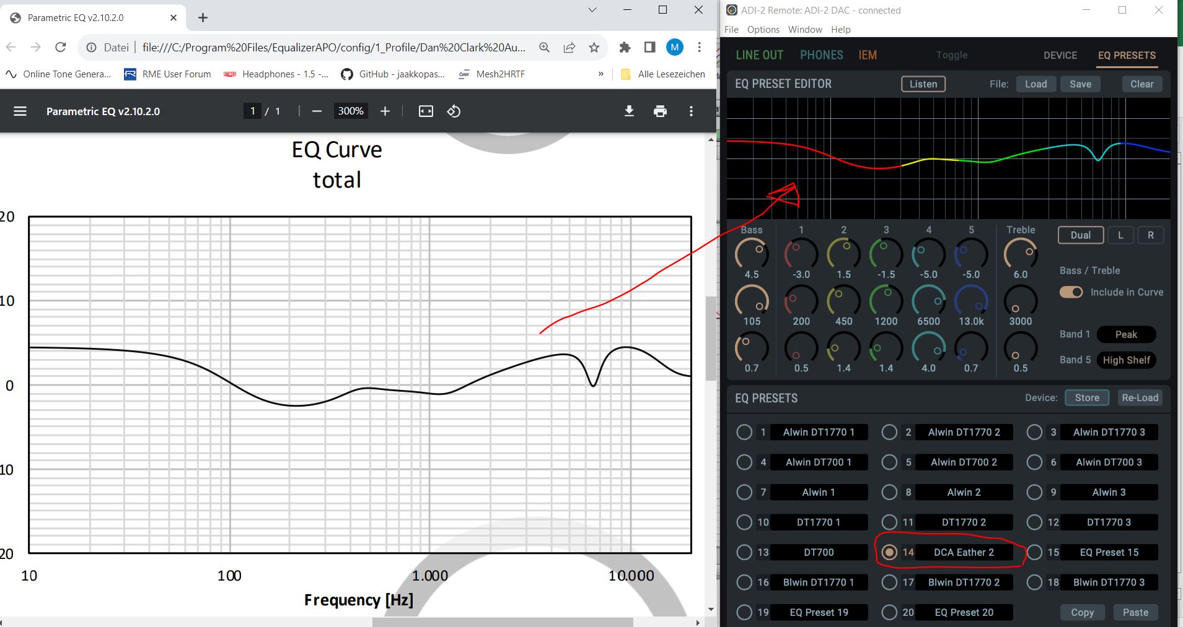Open Chrome profile avatar M
Viewport: 1183px width, 627px height.
point(675,47)
